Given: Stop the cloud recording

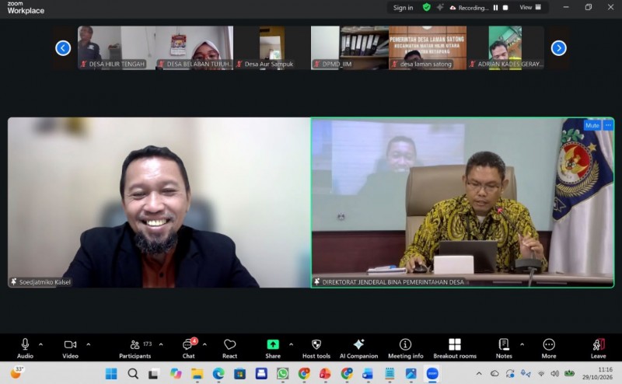Looking at the screenshot, I should pyautogui.click(x=505, y=8).
